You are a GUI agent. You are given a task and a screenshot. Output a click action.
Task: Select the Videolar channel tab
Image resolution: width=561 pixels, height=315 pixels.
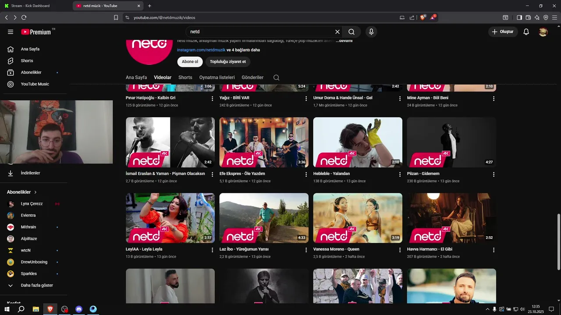pyautogui.click(x=163, y=77)
